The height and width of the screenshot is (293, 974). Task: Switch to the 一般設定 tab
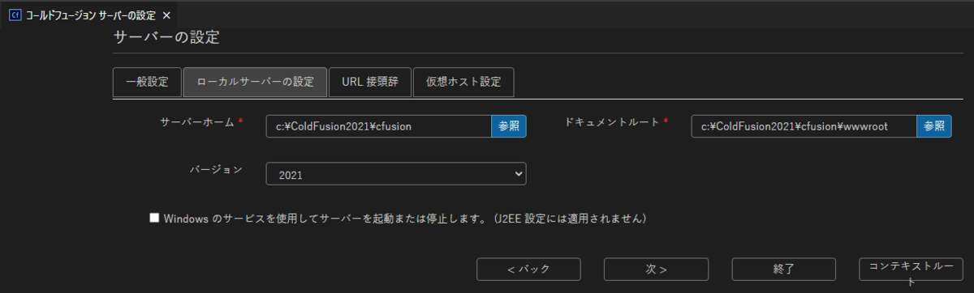point(147,82)
